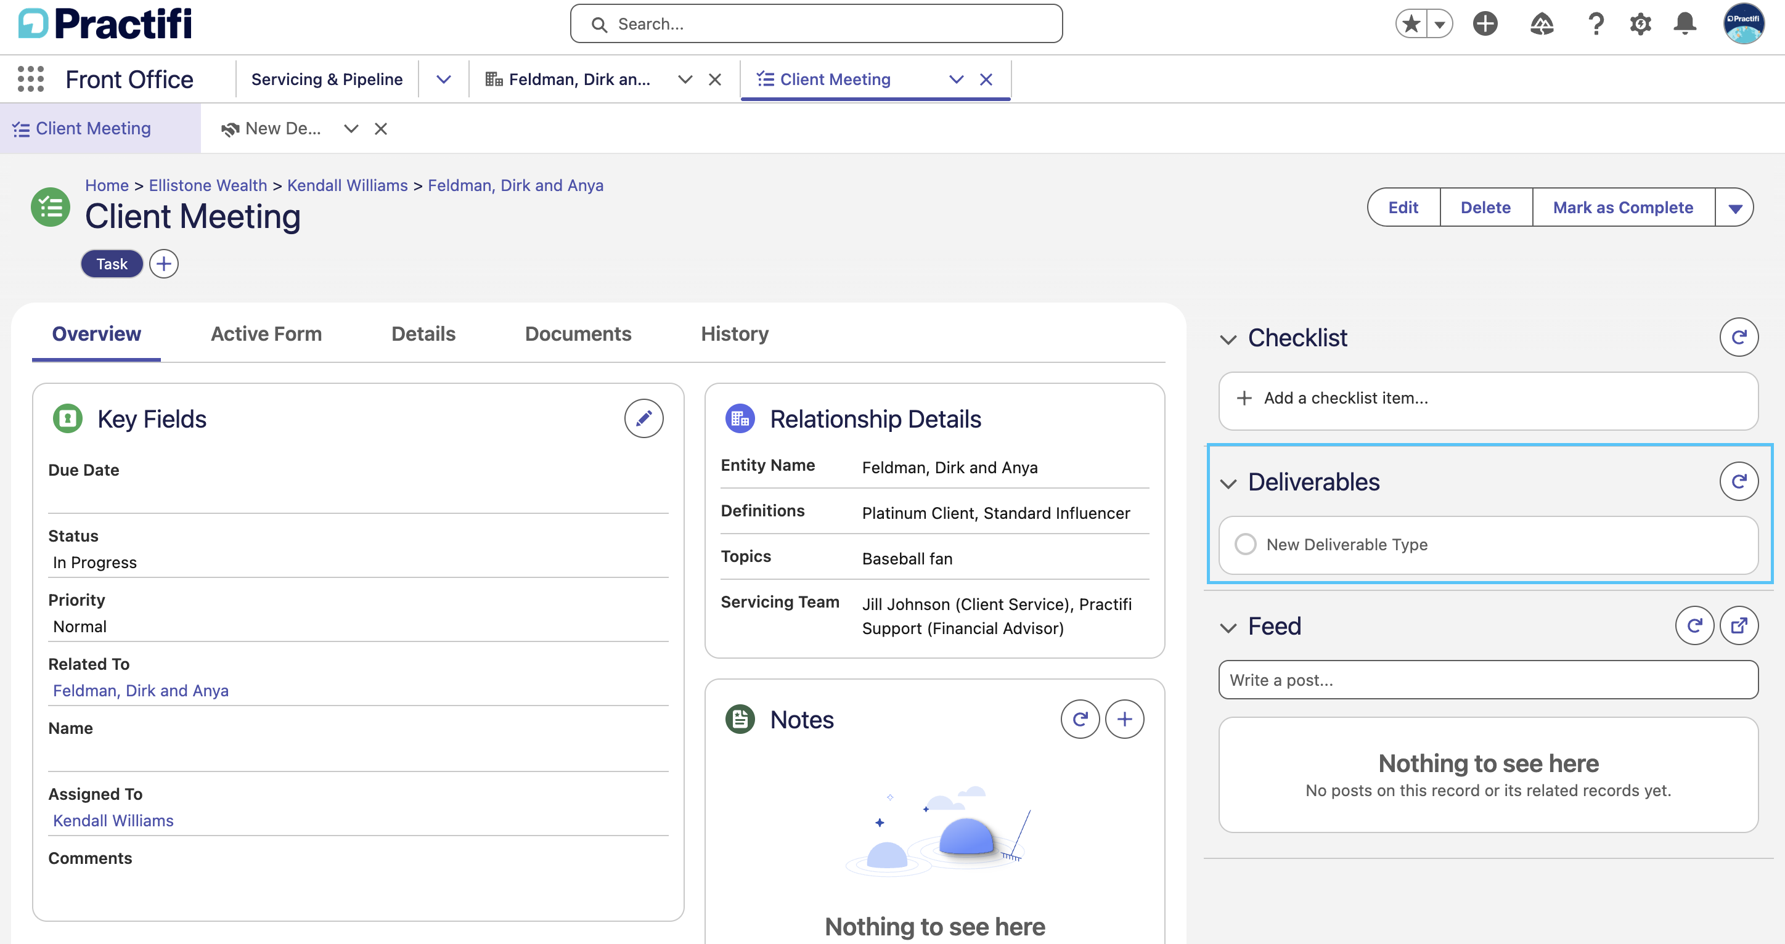Click the Practifi logo

tap(105, 23)
